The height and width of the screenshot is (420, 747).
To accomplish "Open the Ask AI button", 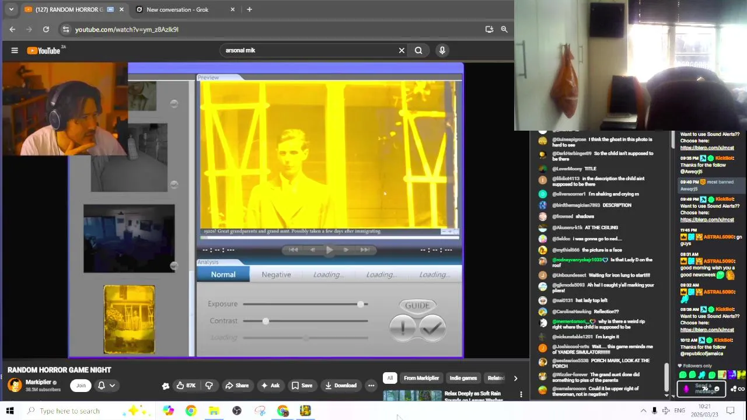I will (x=270, y=385).
